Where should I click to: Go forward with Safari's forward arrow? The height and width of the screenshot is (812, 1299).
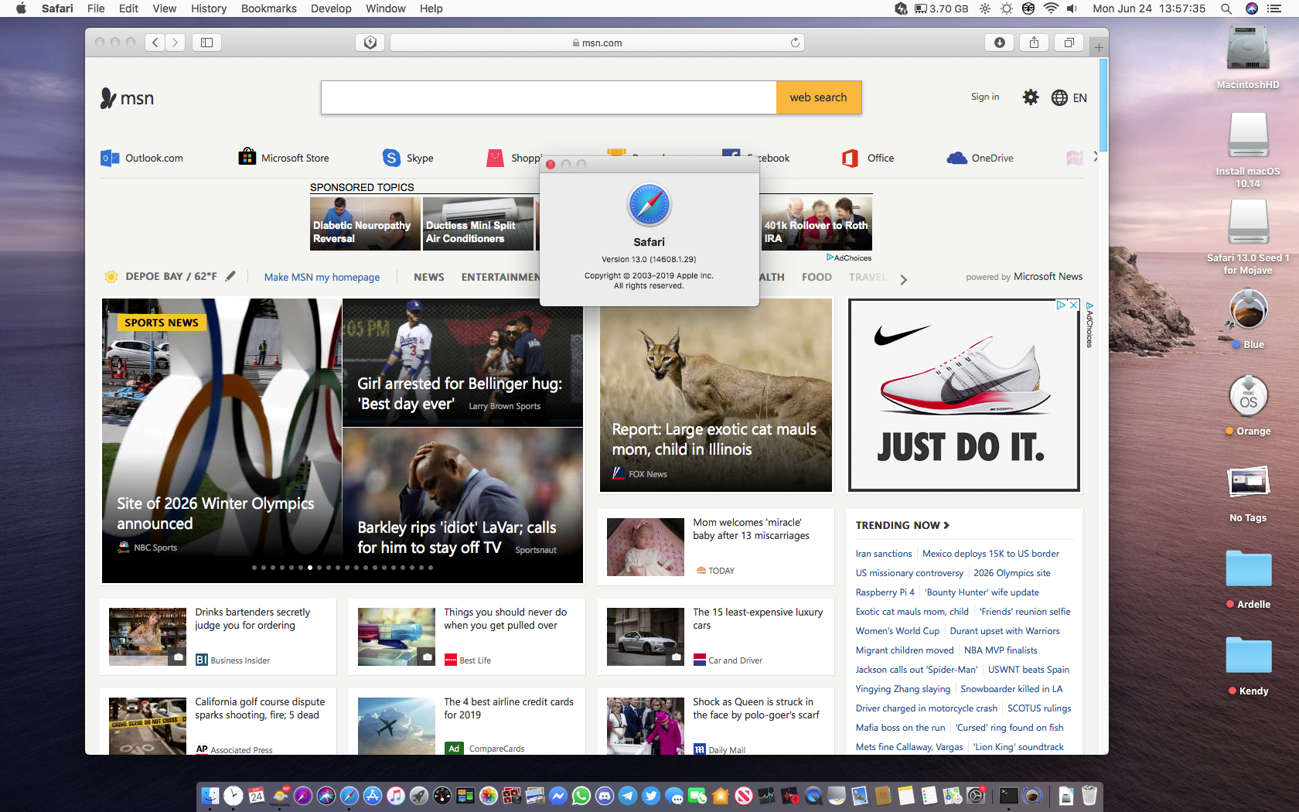176,43
